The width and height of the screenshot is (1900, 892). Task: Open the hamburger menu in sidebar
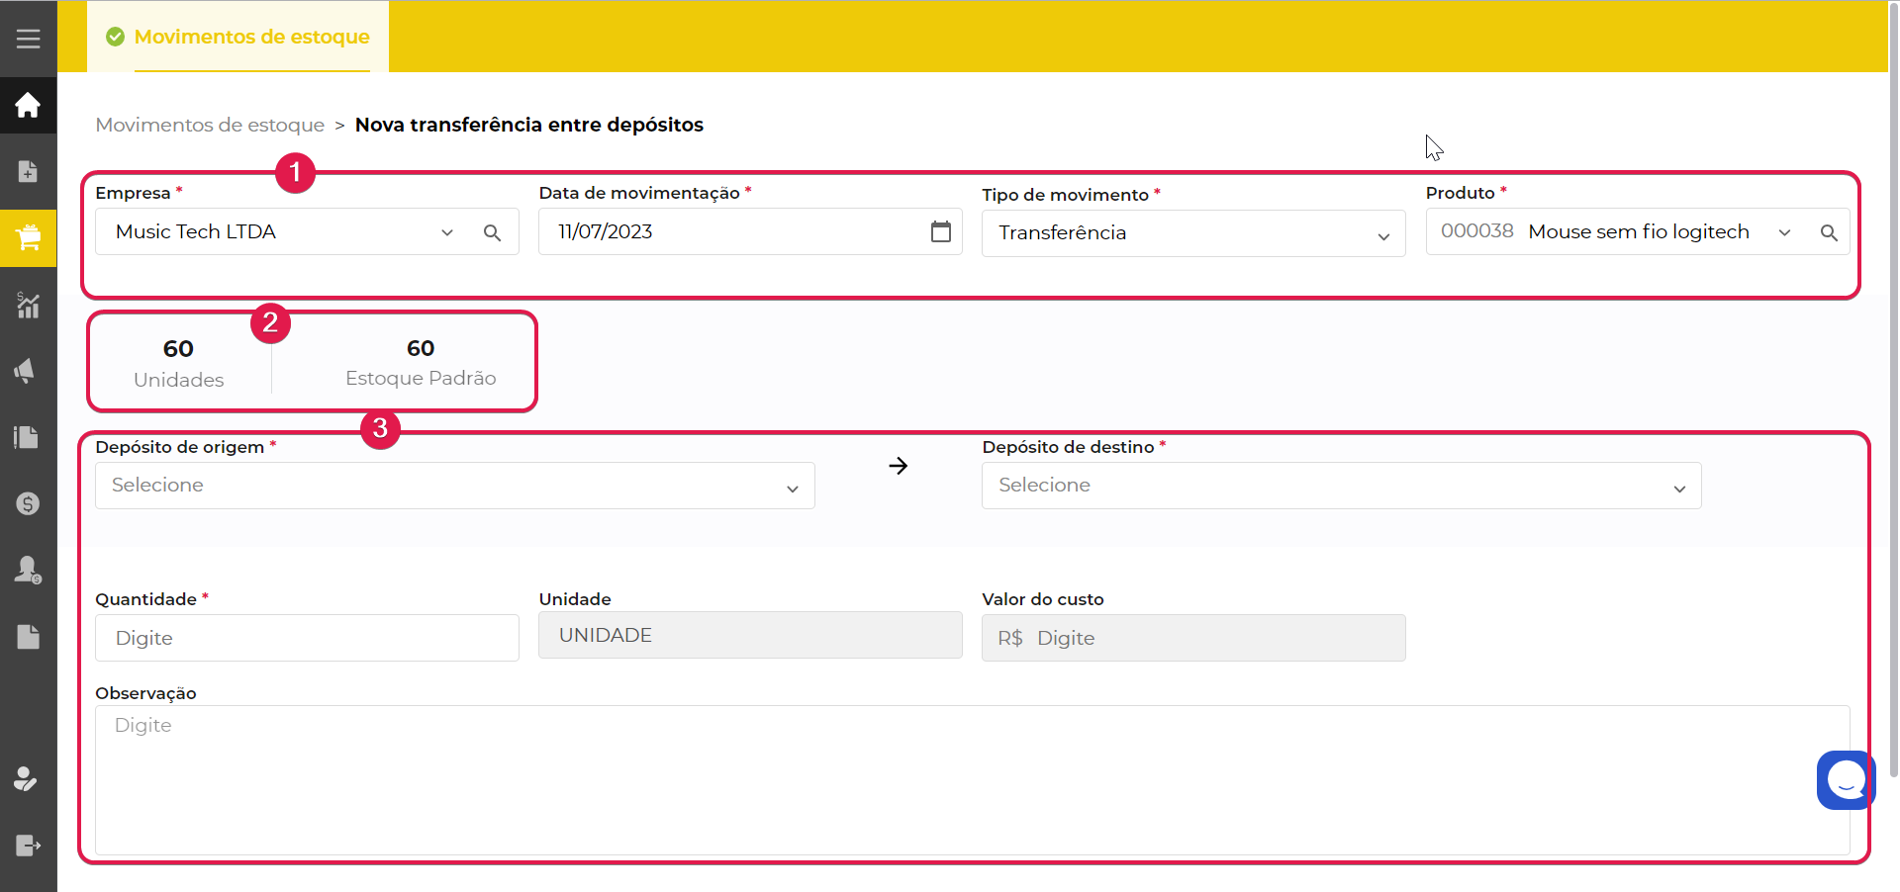coord(28,39)
